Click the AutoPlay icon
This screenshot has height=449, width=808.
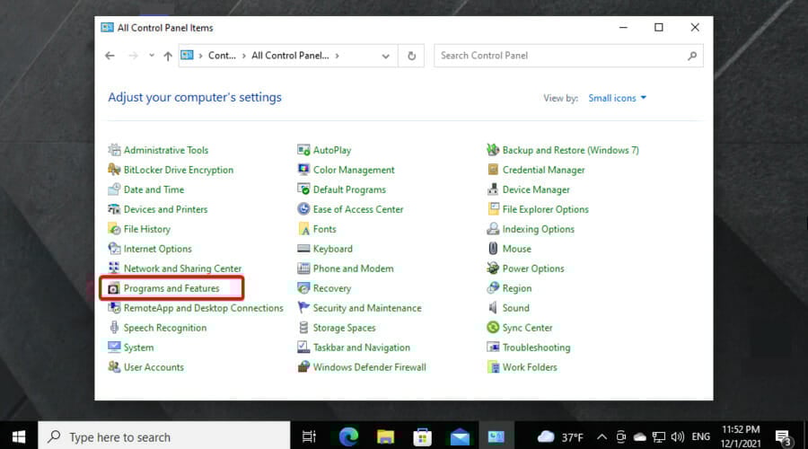[x=303, y=150]
